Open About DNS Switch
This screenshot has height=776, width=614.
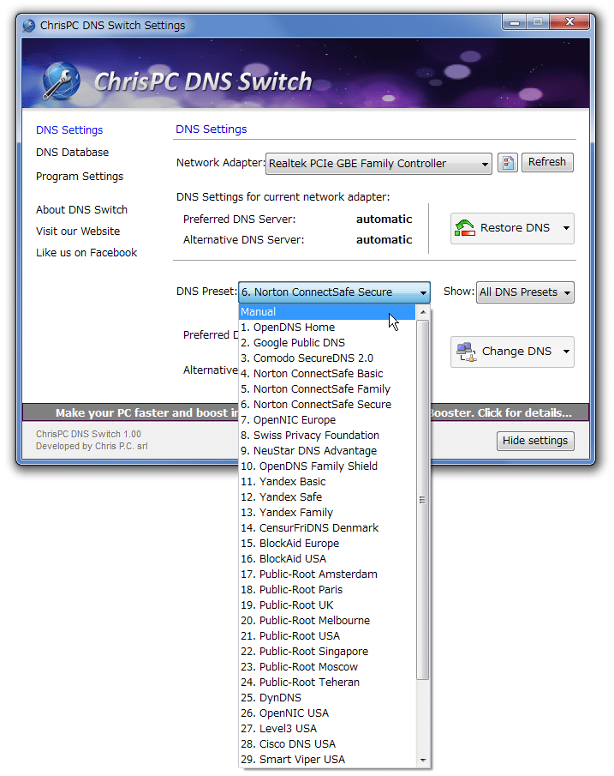[81, 210]
